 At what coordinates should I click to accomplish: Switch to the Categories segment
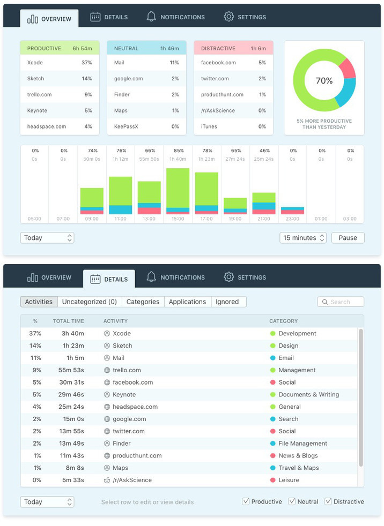(143, 302)
